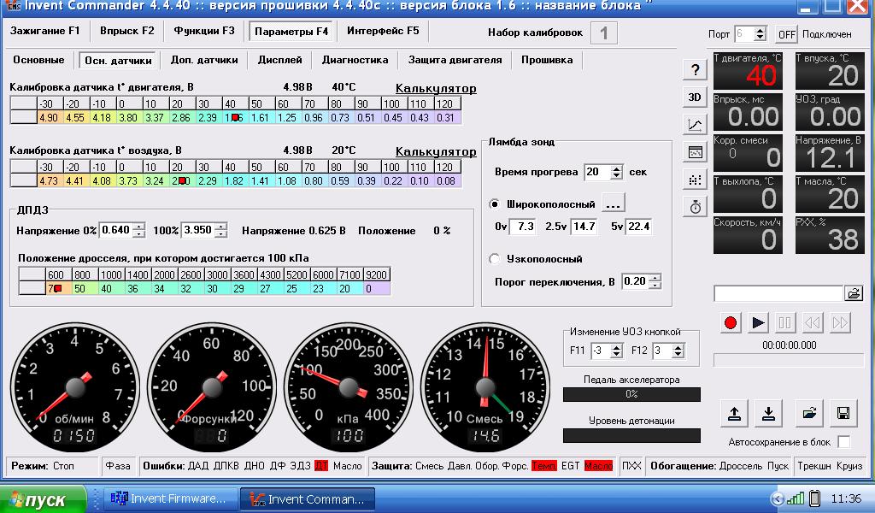The width and height of the screenshot is (875, 513).
Task: Click the OFF connection button
Action: [787, 34]
